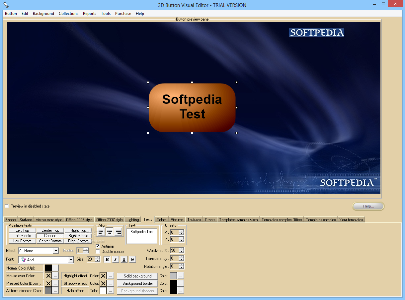Toggle the Halo effect option
Screen dimensions: 405x300
tap(75, 291)
